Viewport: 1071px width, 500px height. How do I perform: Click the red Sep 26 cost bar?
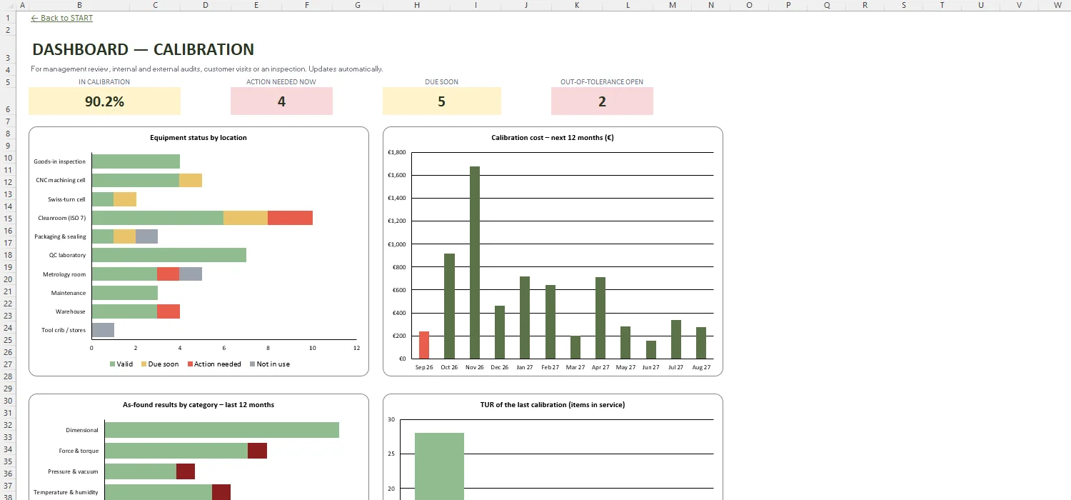click(424, 345)
